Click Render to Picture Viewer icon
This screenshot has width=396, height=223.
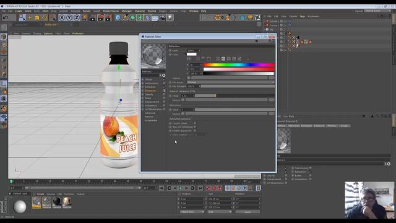(x=101, y=17)
